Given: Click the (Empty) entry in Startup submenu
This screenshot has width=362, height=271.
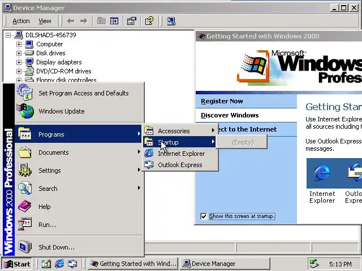Looking at the screenshot, I should coord(243,142).
